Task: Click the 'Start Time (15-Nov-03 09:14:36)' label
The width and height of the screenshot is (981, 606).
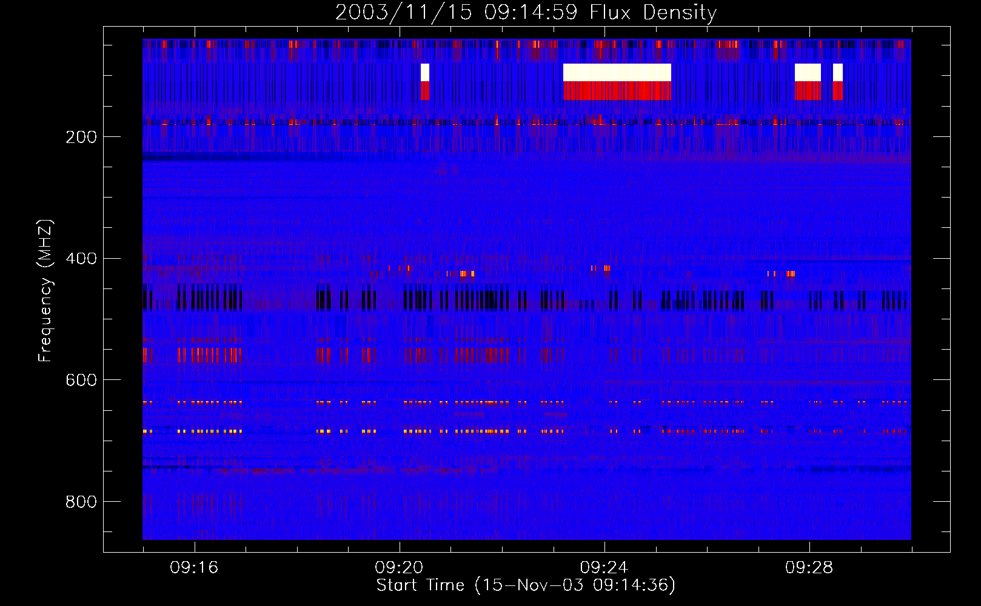Action: [x=526, y=585]
